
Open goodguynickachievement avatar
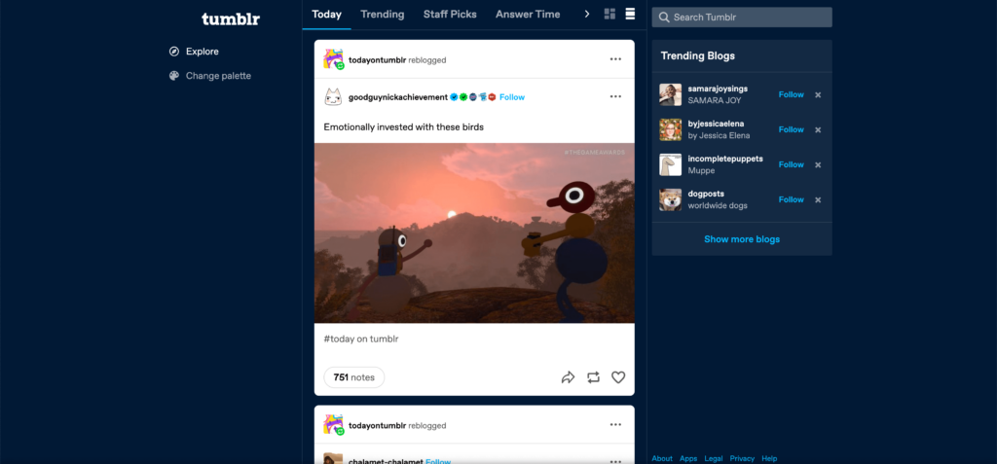pos(334,97)
